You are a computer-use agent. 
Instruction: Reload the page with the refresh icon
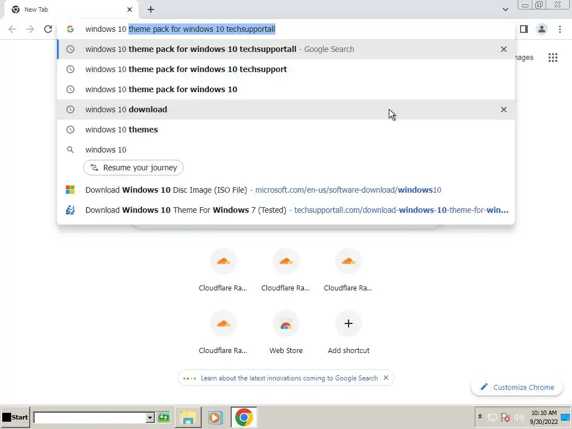pyautogui.click(x=48, y=29)
